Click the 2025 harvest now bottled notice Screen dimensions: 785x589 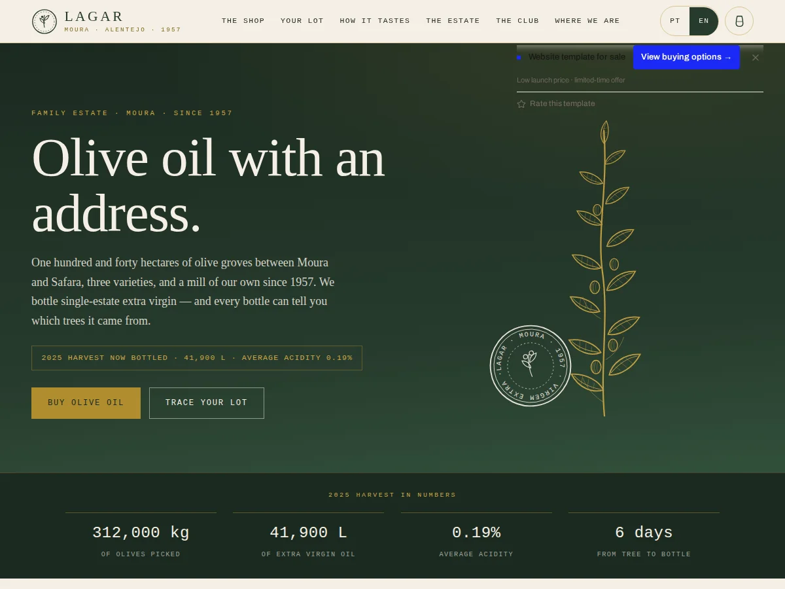click(197, 358)
